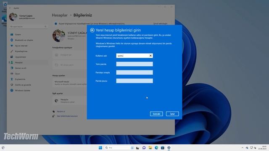Open Gizlilik ve güvenlik in Settings
Image resolution: width=269 pixels, height=151 pixels.
[28, 85]
